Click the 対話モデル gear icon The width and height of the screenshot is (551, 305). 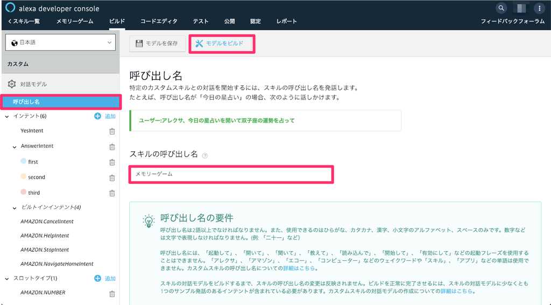pos(12,84)
